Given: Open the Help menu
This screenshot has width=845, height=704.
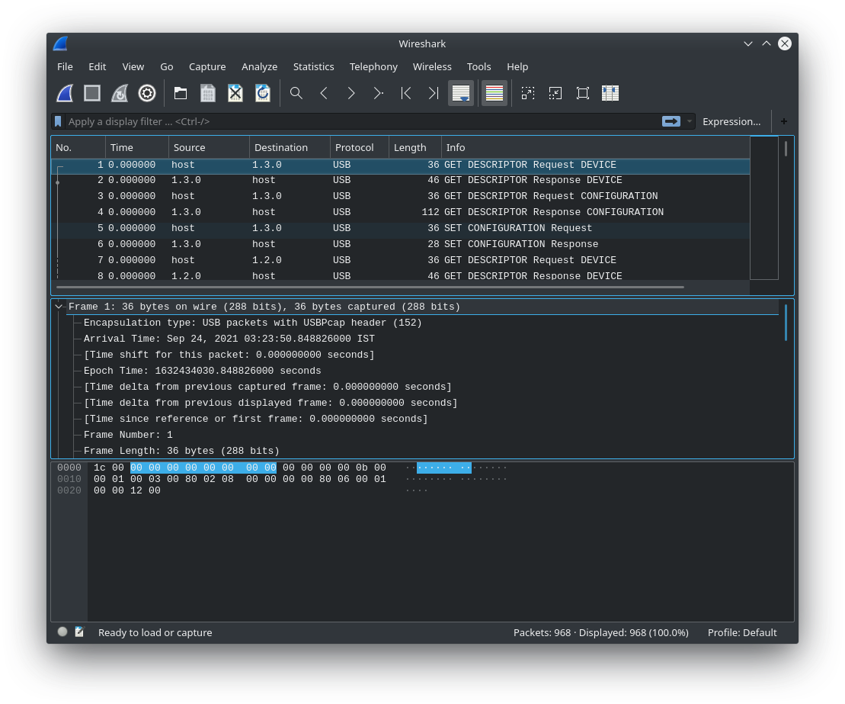Looking at the screenshot, I should pos(517,66).
